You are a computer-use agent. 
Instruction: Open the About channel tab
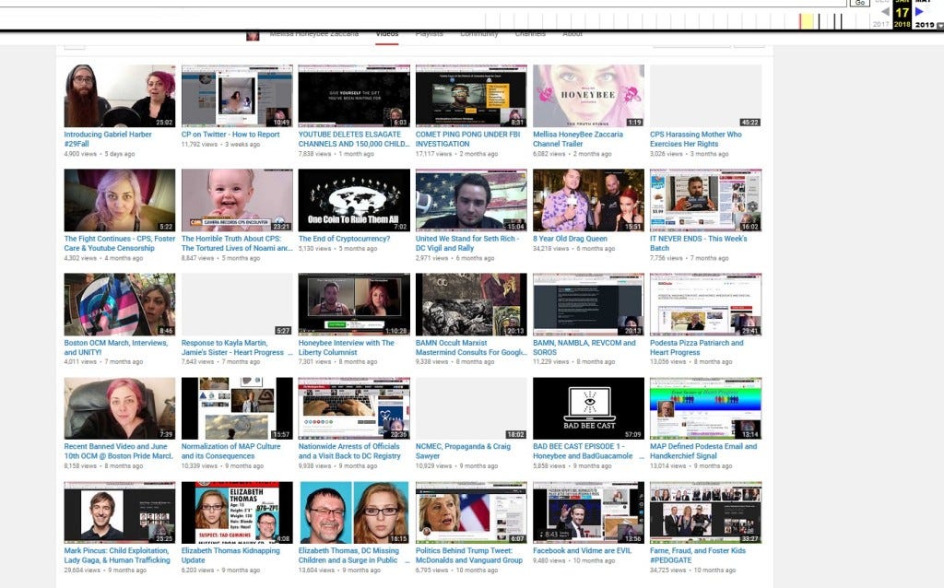tap(572, 34)
